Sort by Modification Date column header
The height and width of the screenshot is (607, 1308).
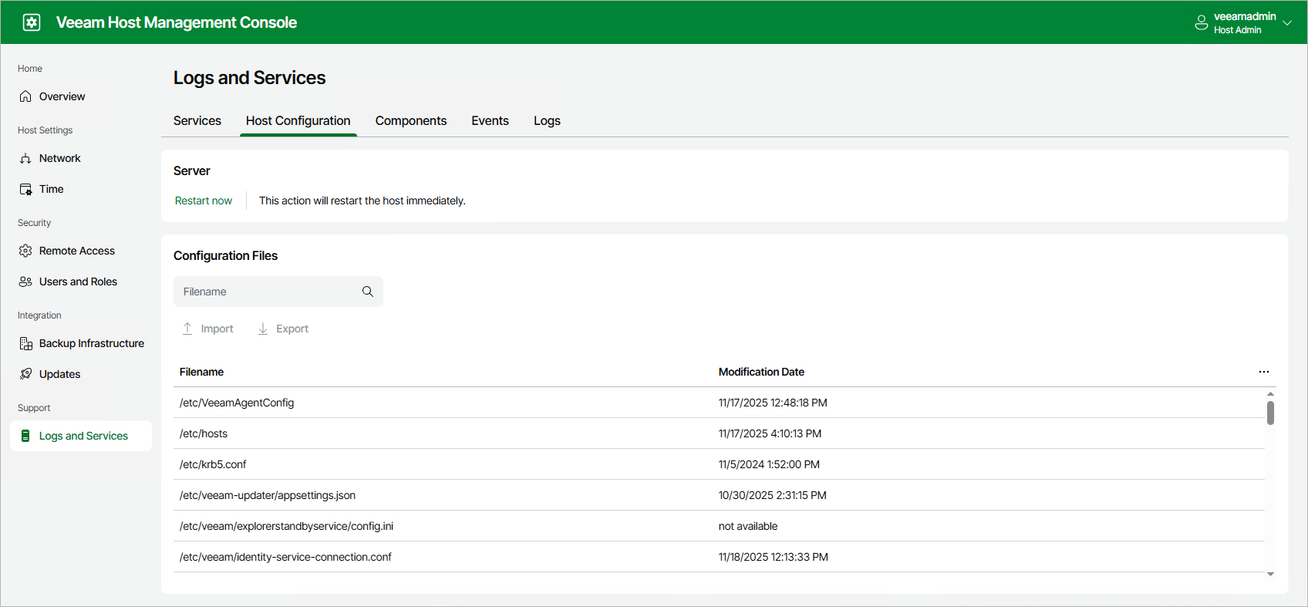pos(761,372)
